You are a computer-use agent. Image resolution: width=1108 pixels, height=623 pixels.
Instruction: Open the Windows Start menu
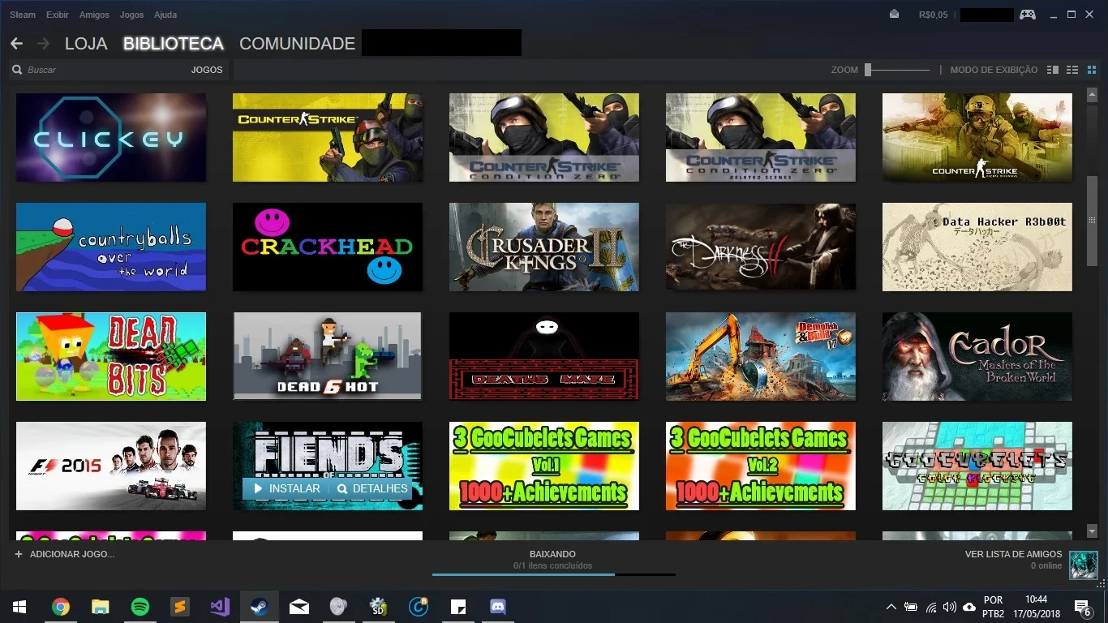(19, 607)
